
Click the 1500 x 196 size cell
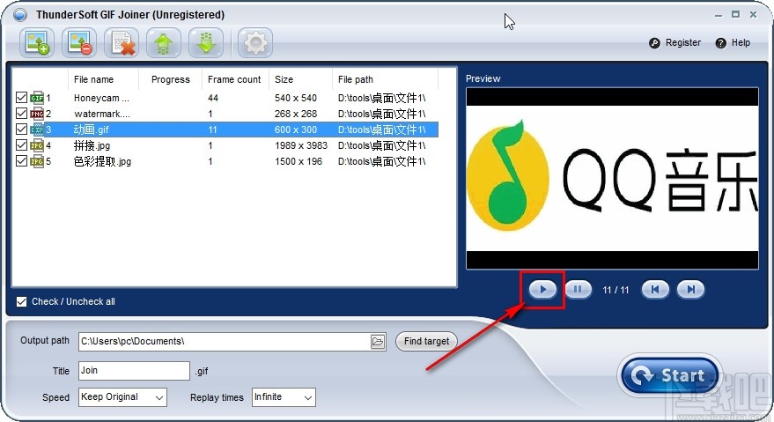(x=299, y=161)
